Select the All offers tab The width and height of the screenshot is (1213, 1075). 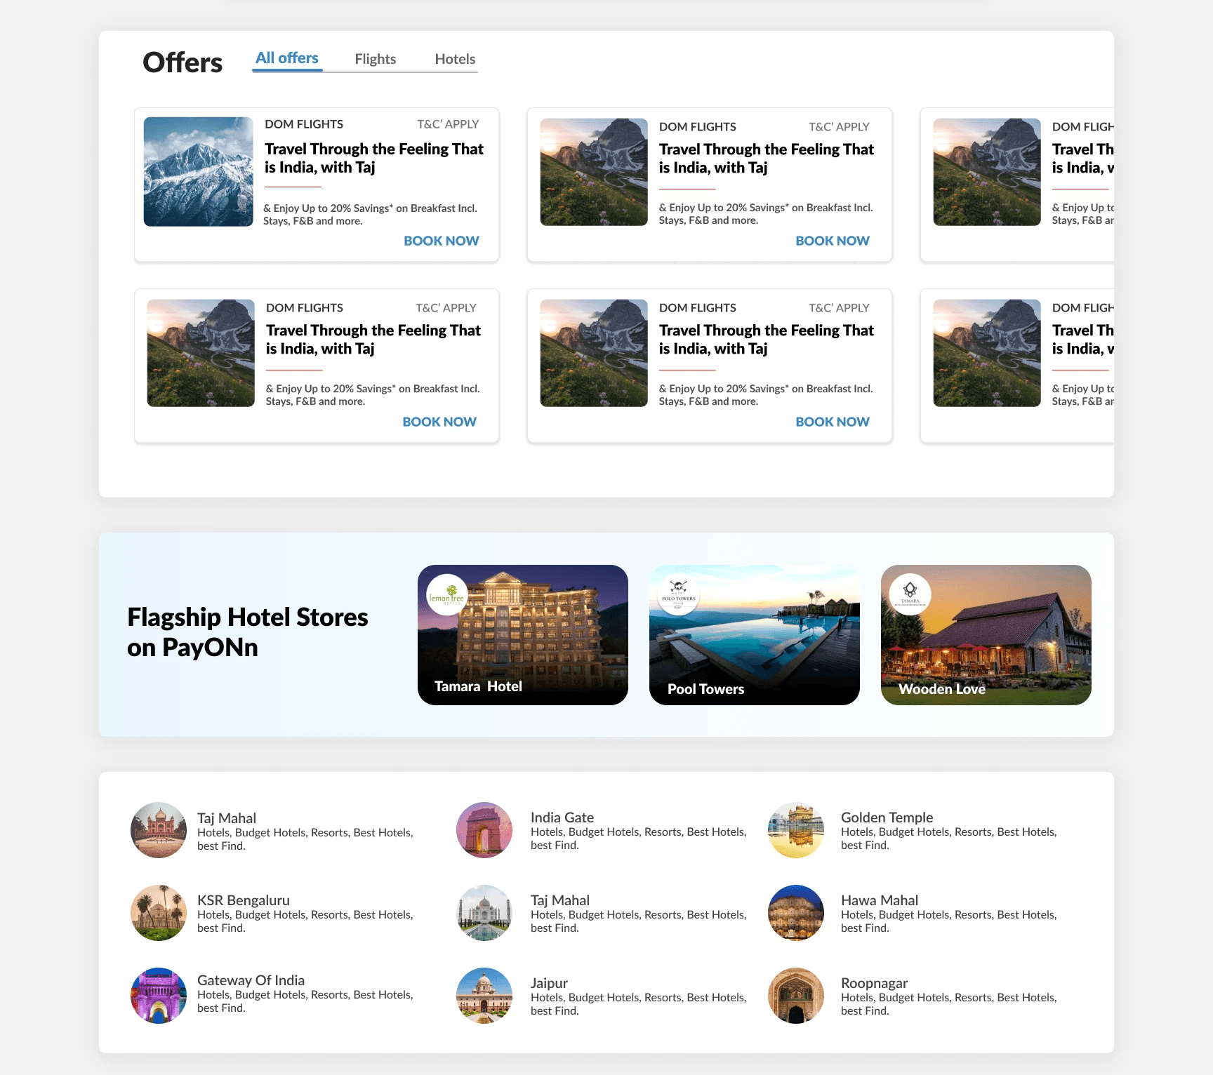tap(287, 58)
